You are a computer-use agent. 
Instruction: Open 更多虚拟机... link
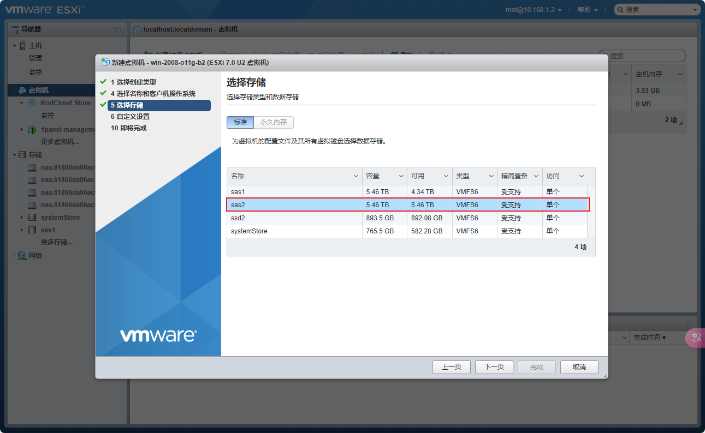(x=60, y=142)
